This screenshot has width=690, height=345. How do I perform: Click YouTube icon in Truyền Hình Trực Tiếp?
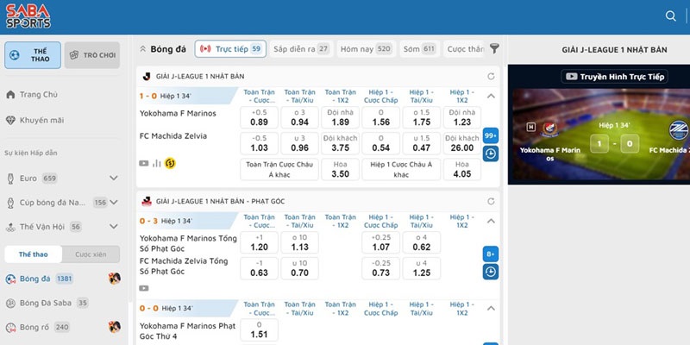click(x=571, y=77)
